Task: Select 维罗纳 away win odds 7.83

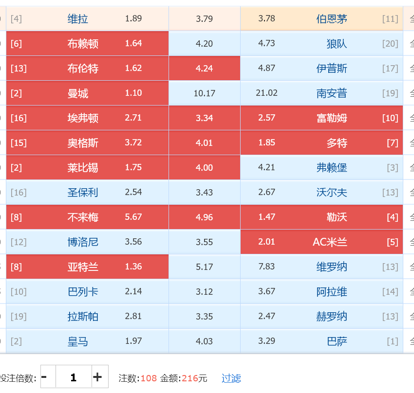Action: coord(321,267)
